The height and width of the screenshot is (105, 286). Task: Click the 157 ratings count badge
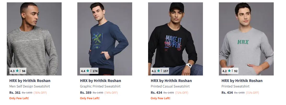pyautogui.click(x=166, y=71)
